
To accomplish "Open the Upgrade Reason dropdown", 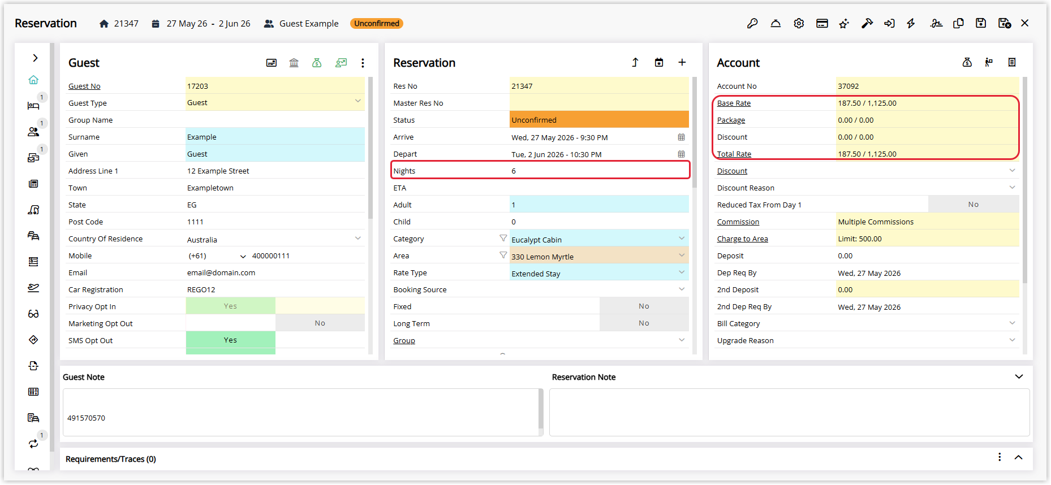I will pos(1012,340).
